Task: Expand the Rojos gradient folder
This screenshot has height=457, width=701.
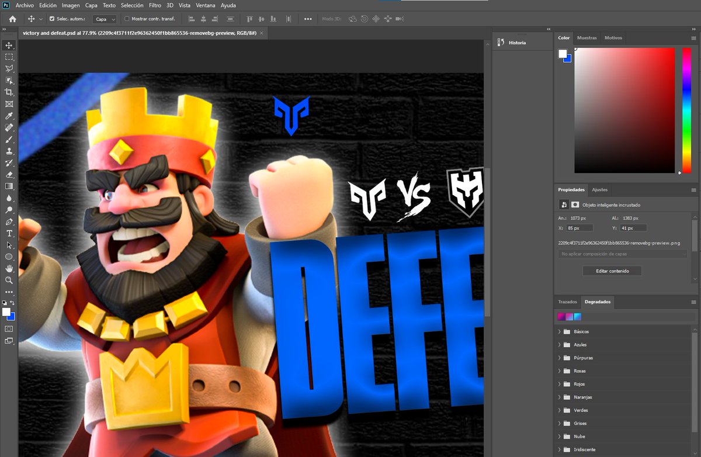Action: [x=559, y=384]
